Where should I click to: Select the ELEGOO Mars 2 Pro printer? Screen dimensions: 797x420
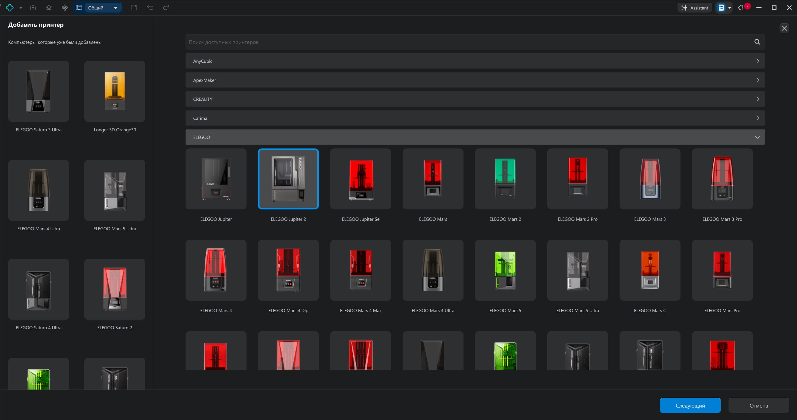pyautogui.click(x=578, y=179)
